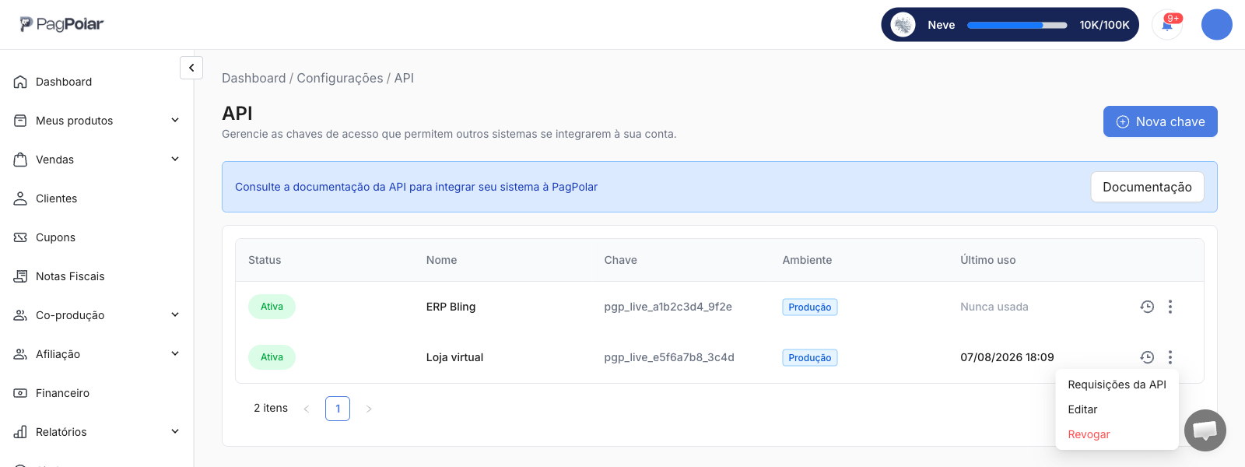Open the three-dot menu for ERP Bling

click(x=1170, y=307)
